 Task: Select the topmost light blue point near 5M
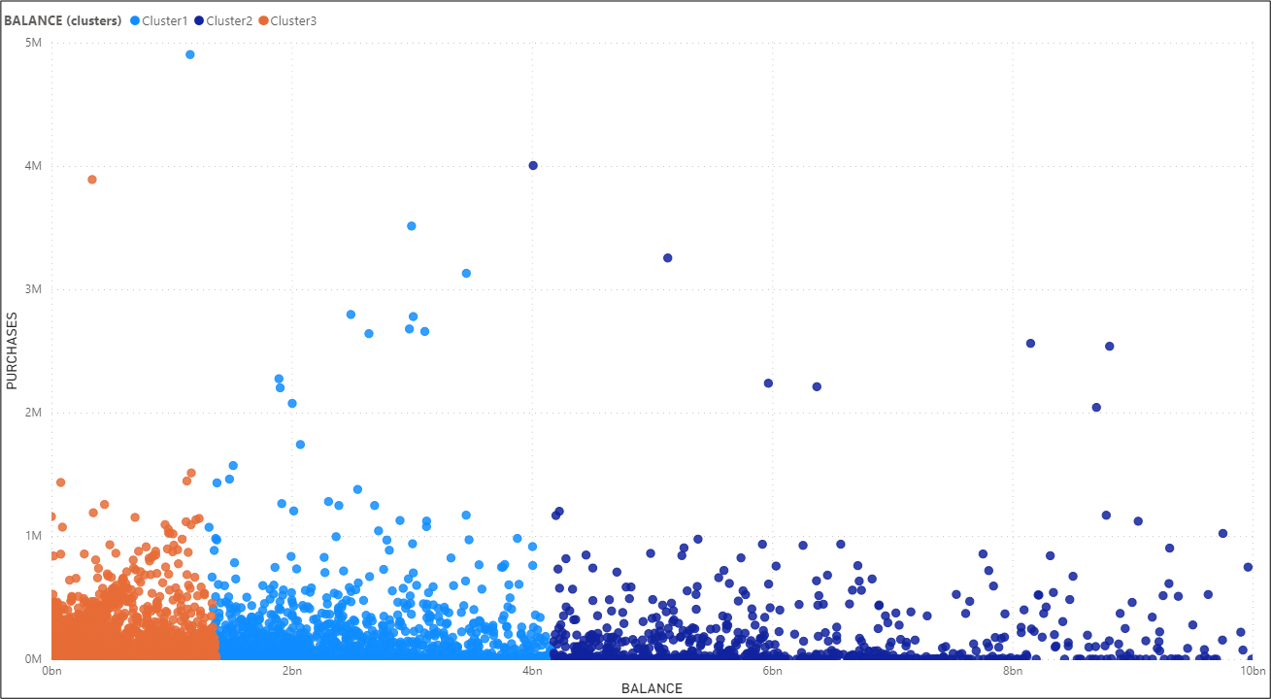pos(190,54)
